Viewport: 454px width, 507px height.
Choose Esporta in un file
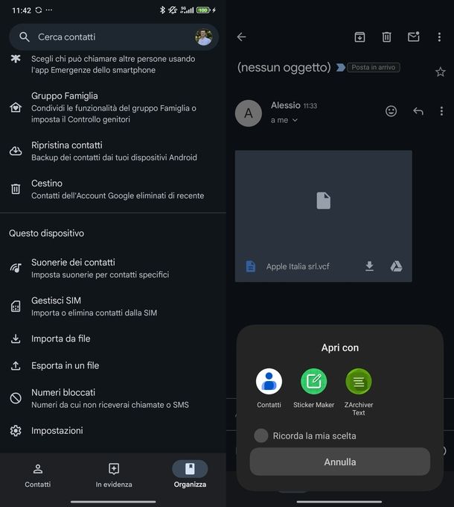113,365
